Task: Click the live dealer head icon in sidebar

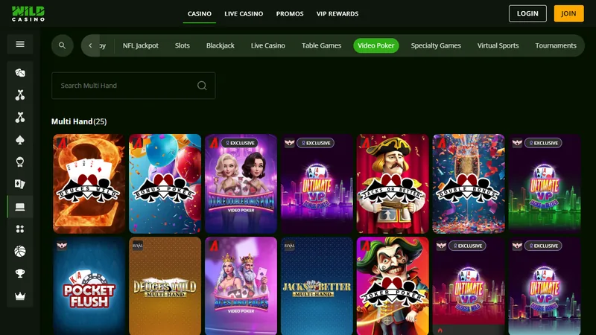Action: click(20, 162)
